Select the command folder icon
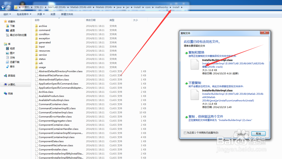The width and height of the screenshot is (282, 159). pyautogui.click(x=36, y=30)
